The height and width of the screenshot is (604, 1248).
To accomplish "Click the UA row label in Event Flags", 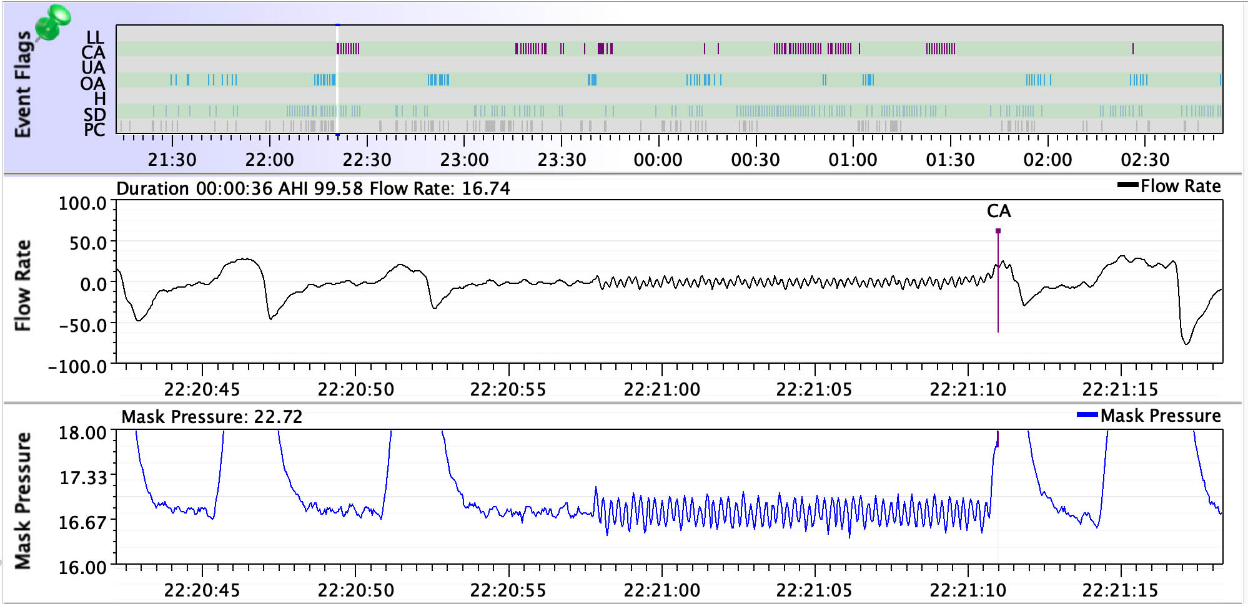I will pyautogui.click(x=94, y=67).
